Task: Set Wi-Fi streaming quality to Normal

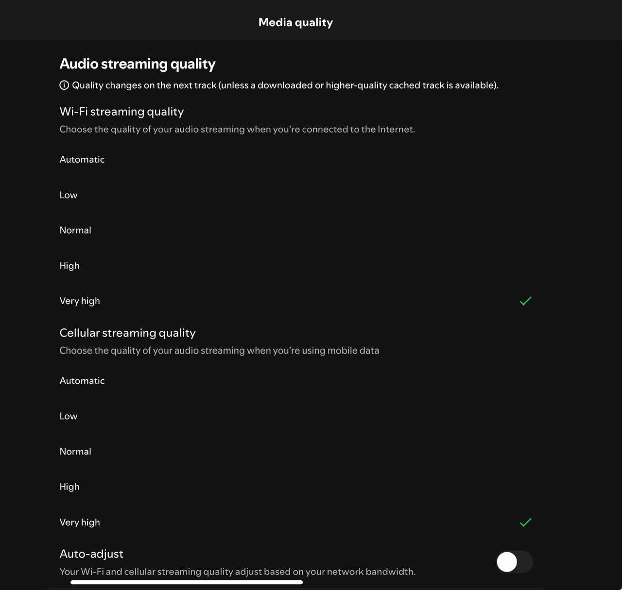Action: [75, 230]
